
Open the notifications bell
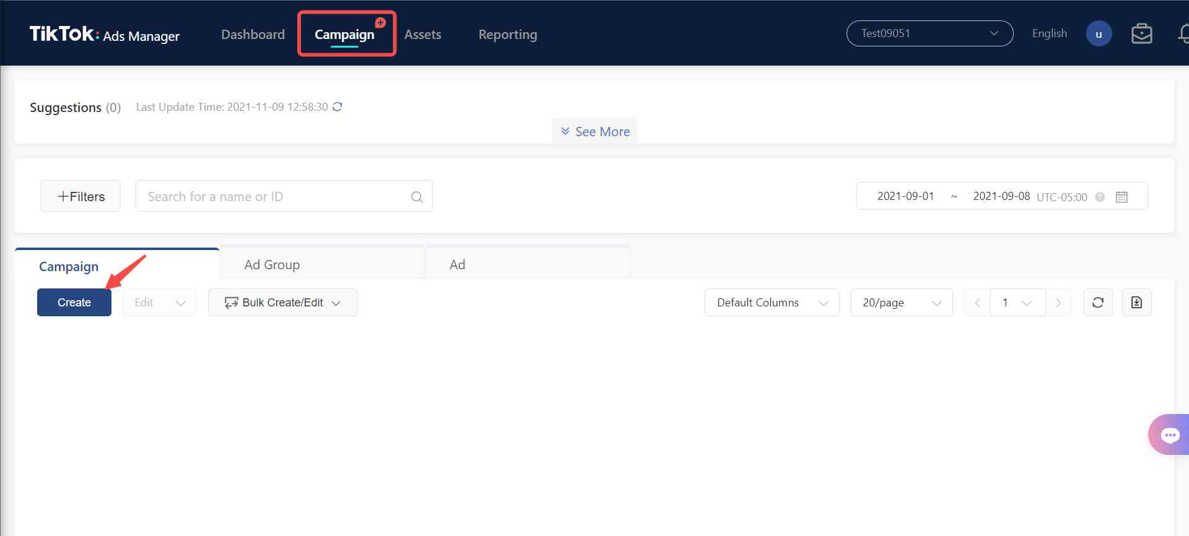[x=1183, y=33]
